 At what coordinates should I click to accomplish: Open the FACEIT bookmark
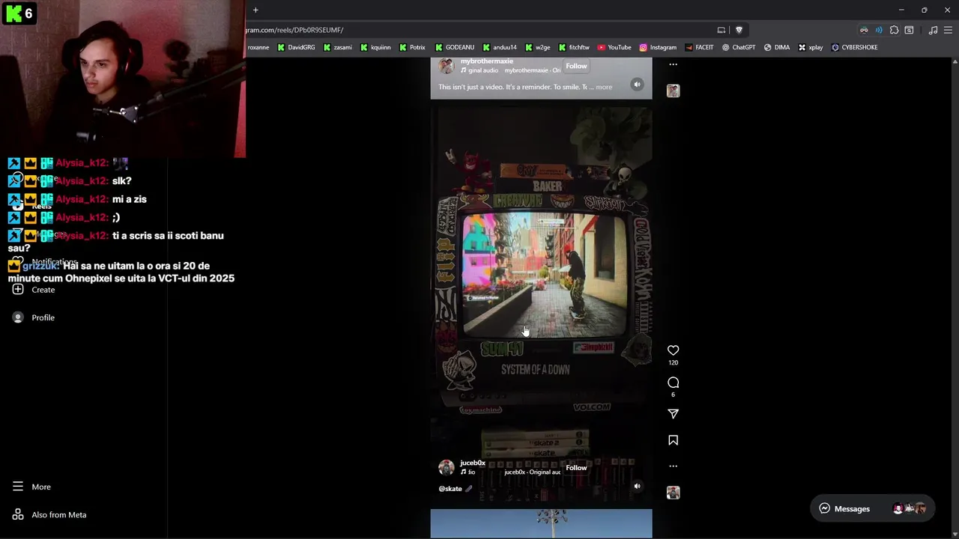699,47
